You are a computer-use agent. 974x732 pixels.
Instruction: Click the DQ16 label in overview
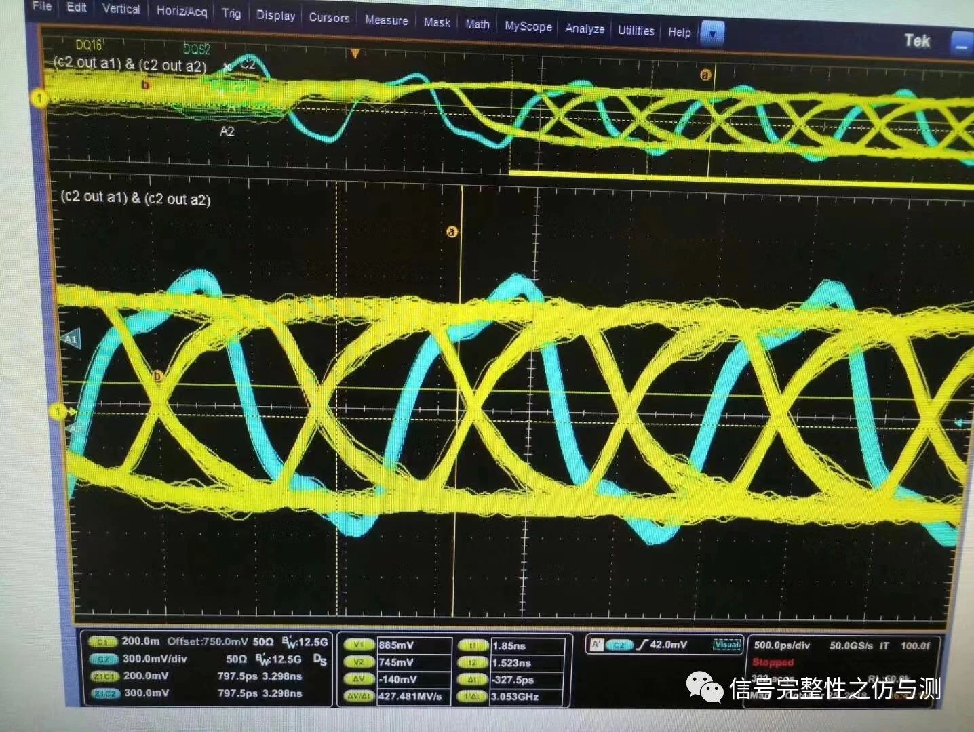click(89, 45)
